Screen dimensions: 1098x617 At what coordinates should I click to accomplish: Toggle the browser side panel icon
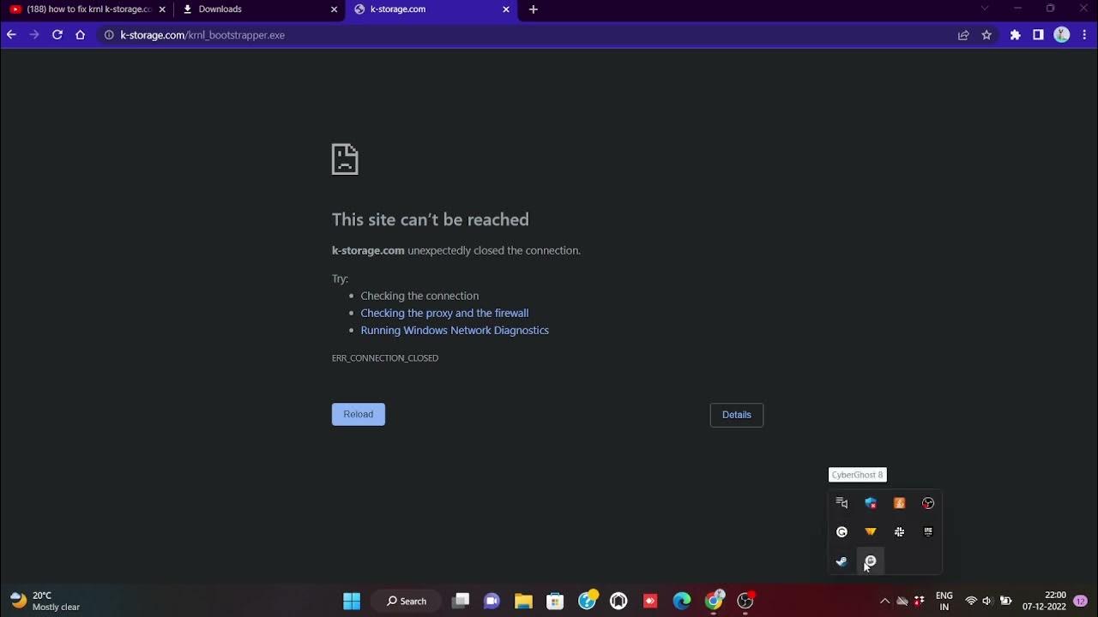tap(1038, 35)
